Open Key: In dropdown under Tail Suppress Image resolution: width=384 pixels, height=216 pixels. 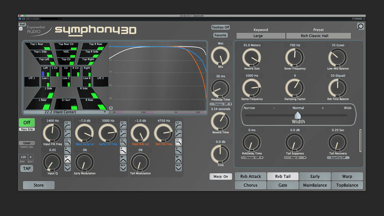(x=295, y=158)
